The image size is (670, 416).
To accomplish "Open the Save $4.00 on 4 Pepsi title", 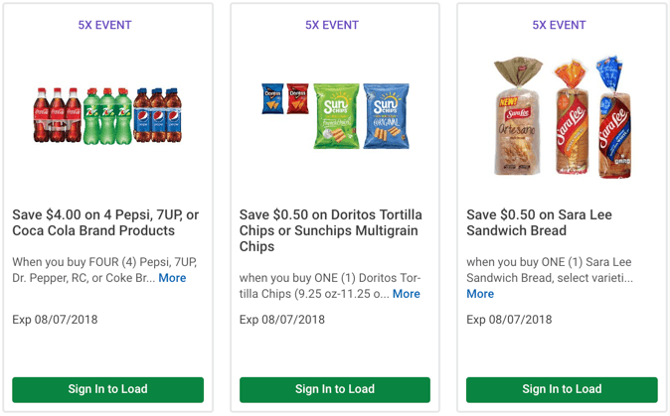I will (x=106, y=222).
